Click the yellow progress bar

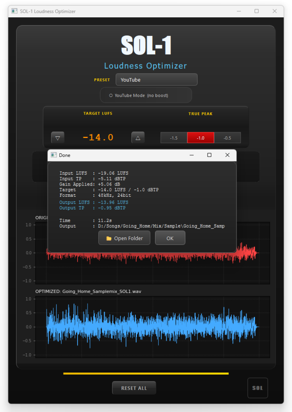tap(146, 373)
